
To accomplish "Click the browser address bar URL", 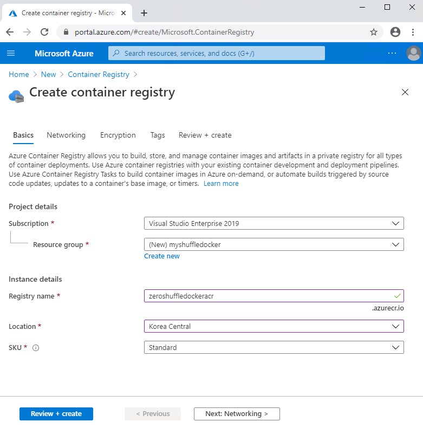I will (164, 32).
